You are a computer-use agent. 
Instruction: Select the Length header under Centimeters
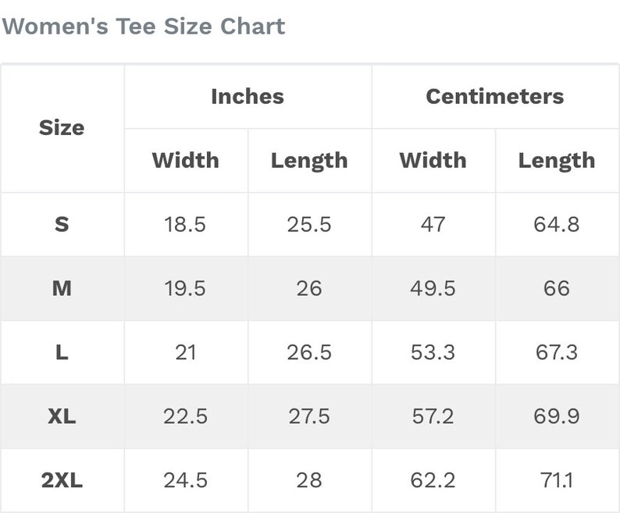tap(557, 161)
